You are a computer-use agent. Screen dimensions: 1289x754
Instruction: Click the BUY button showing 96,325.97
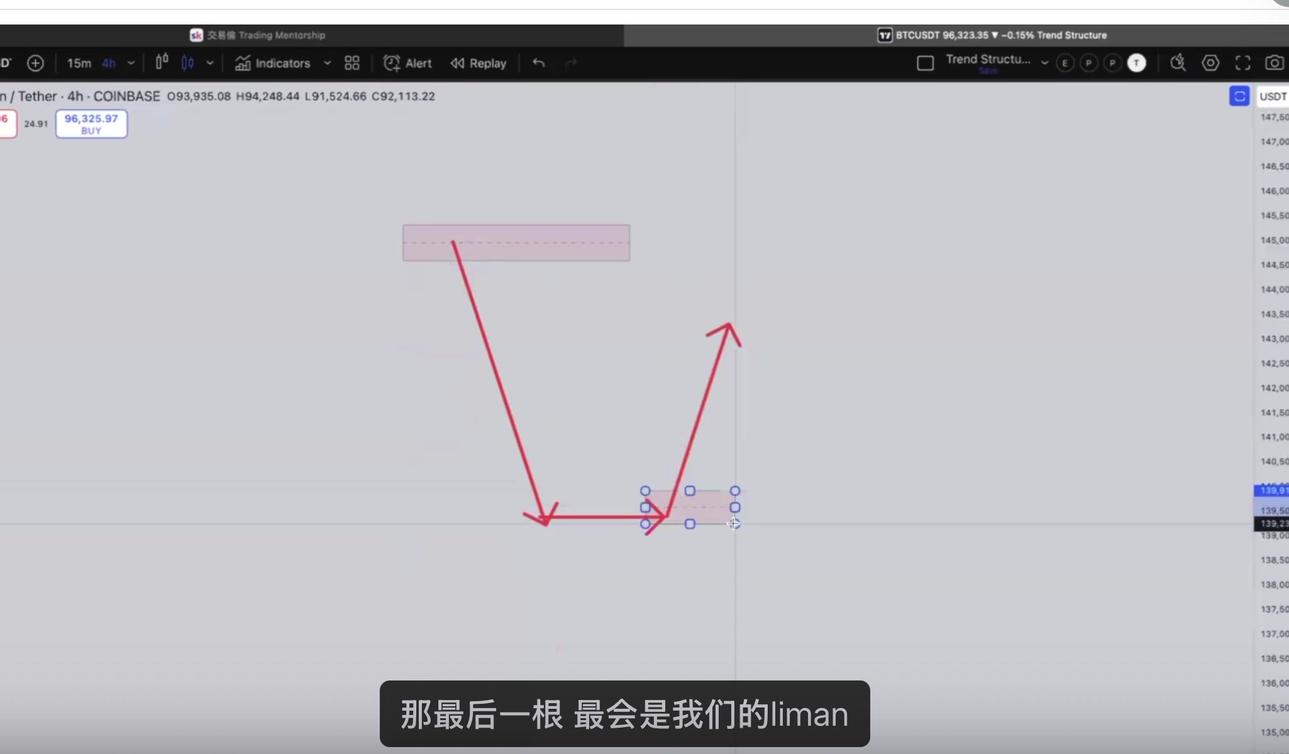coord(91,124)
